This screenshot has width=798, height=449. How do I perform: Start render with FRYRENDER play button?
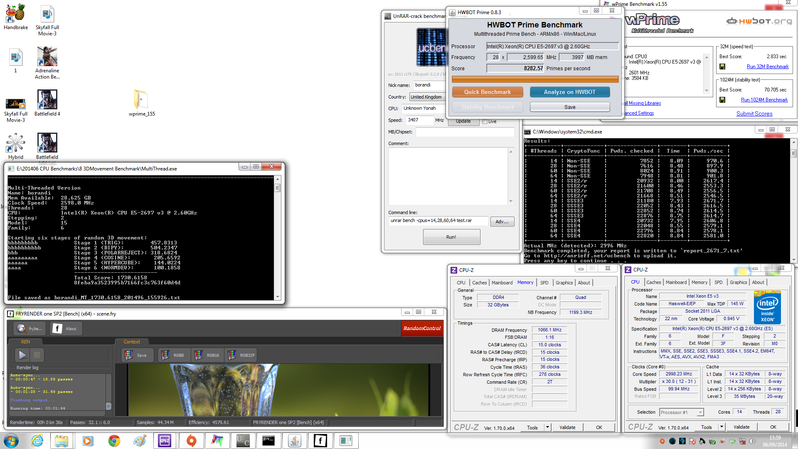click(22, 355)
